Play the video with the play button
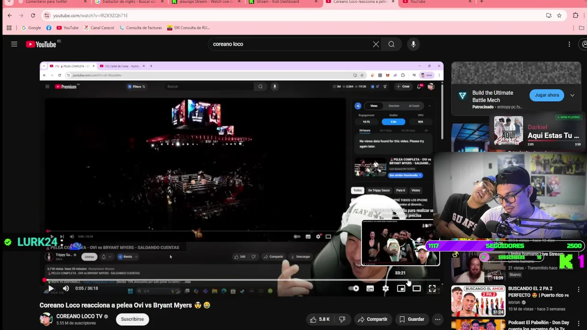Screen dimensions: 587x330 (x=51, y=288)
